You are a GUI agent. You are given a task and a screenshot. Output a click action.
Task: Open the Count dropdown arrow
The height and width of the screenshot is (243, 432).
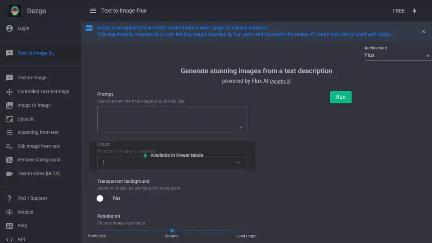(x=238, y=163)
